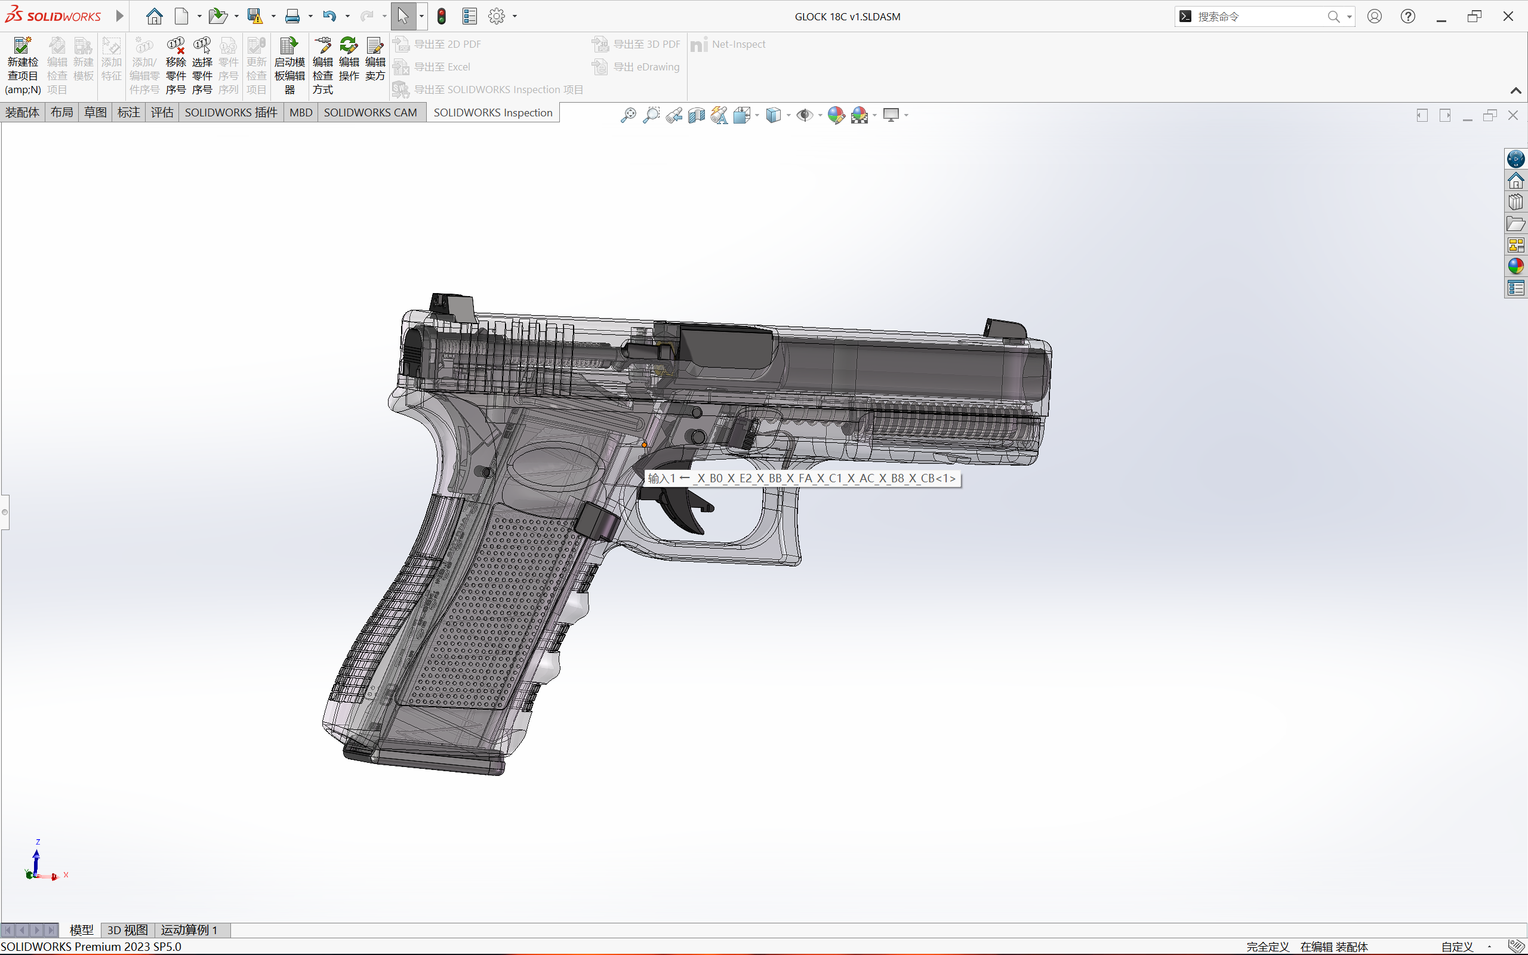Click Select Balloons (选择零件序号)
The height and width of the screenshot is (955, 1528).
[202, 66]
